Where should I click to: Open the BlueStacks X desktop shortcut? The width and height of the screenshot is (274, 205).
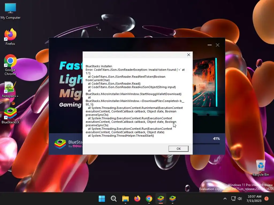tap(10, 116)
